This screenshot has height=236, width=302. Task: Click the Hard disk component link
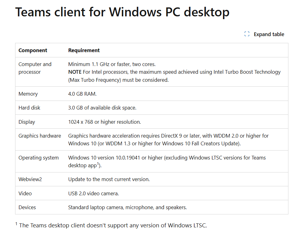pos(29,108)
